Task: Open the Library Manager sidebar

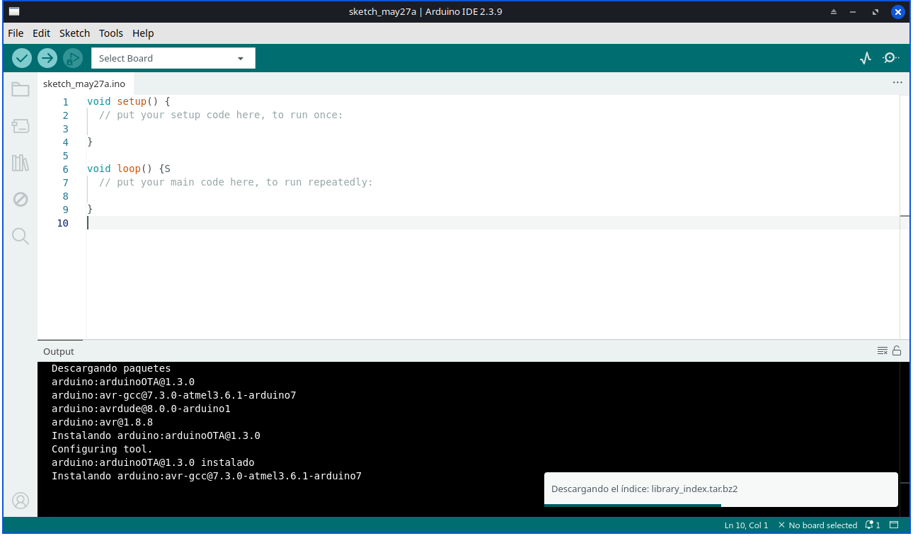Action: pos(21,163)
